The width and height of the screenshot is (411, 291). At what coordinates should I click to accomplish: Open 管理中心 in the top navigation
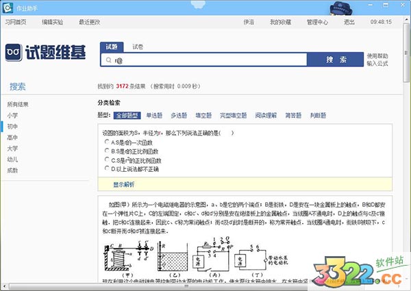pos(317,22)
